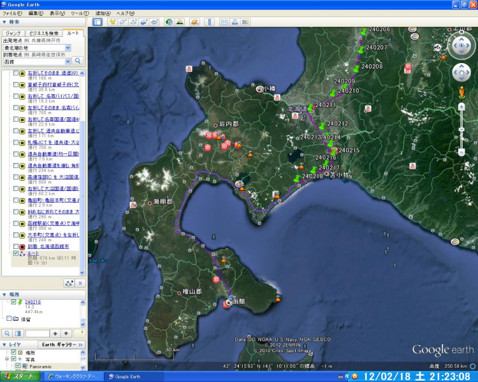Screen dimensions: 478x382
Task: Click the Look joystick compass ring
Action: 461,45
